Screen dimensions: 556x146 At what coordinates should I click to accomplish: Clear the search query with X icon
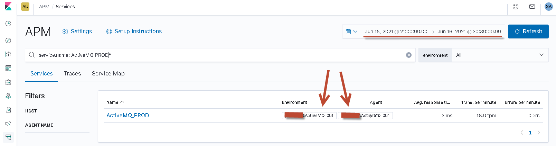point(409,55)
